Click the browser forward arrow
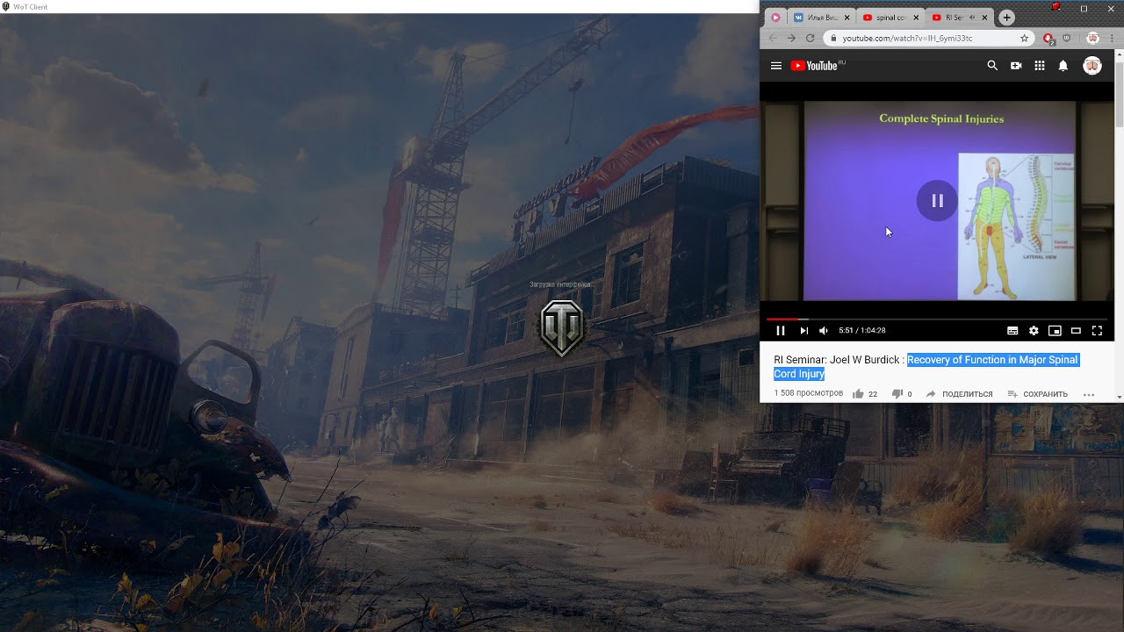 [x=791, y=39]
